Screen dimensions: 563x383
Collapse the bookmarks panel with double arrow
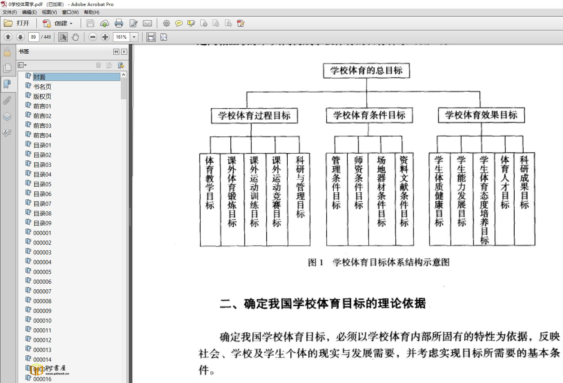[x=116, y=52]
